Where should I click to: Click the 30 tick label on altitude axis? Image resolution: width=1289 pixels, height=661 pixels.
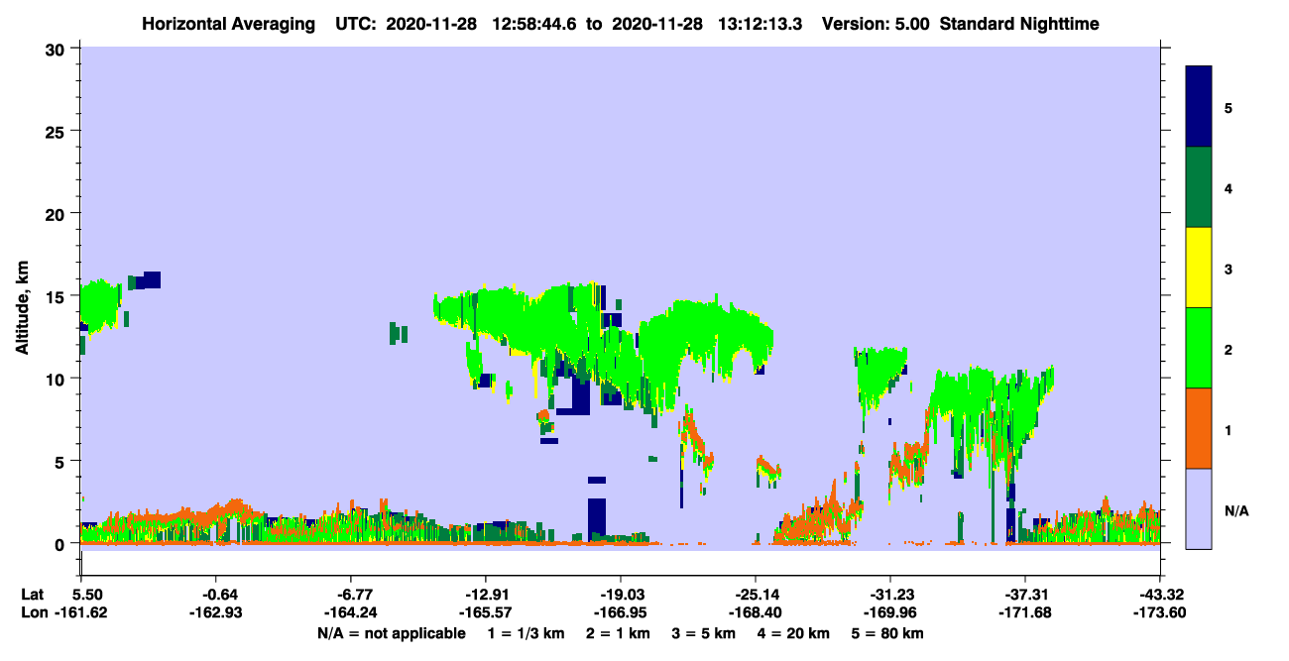pos(59,49)
